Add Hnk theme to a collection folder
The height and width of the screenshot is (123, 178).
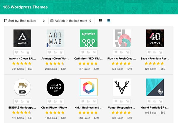coord(88,101)
